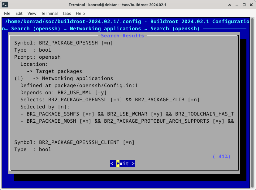This screenshot has width=256, height=190.
Task: Click the '-> Target packages' location line
Action: pyautogui.click(x=54, y=71)
